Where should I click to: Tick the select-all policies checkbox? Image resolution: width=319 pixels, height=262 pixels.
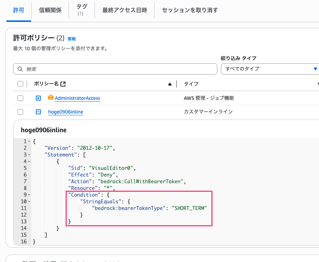(x=20, y=84)
